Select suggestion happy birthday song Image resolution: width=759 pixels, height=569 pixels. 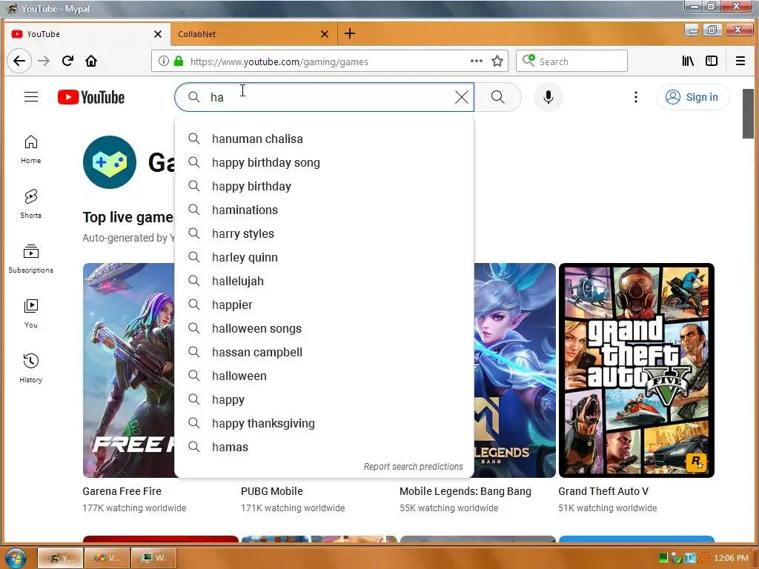click(x=324, y=162)
